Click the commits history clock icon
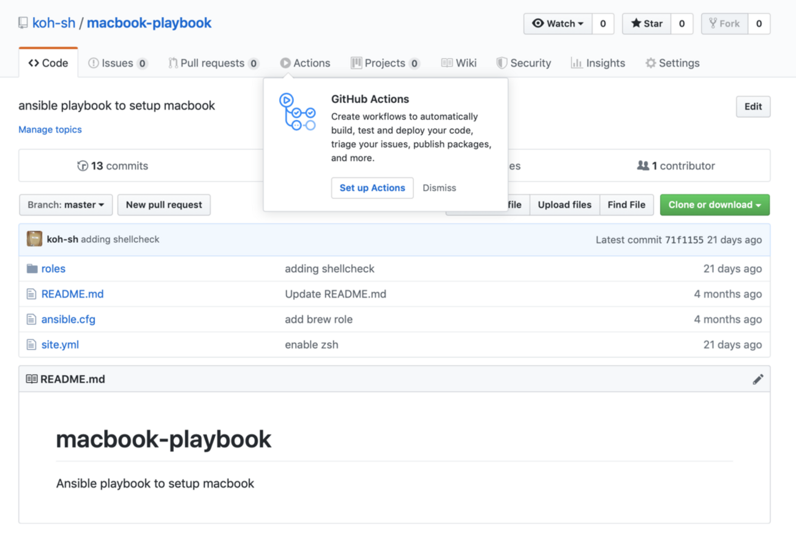The image size is (796, 541). [83, 166]
